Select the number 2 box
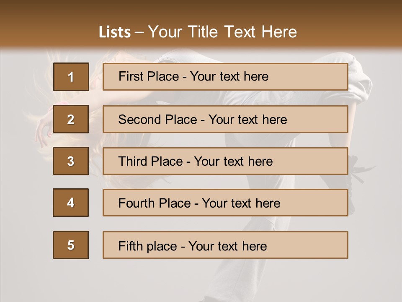This screenshot has height=302, width=402. [71, 119]
